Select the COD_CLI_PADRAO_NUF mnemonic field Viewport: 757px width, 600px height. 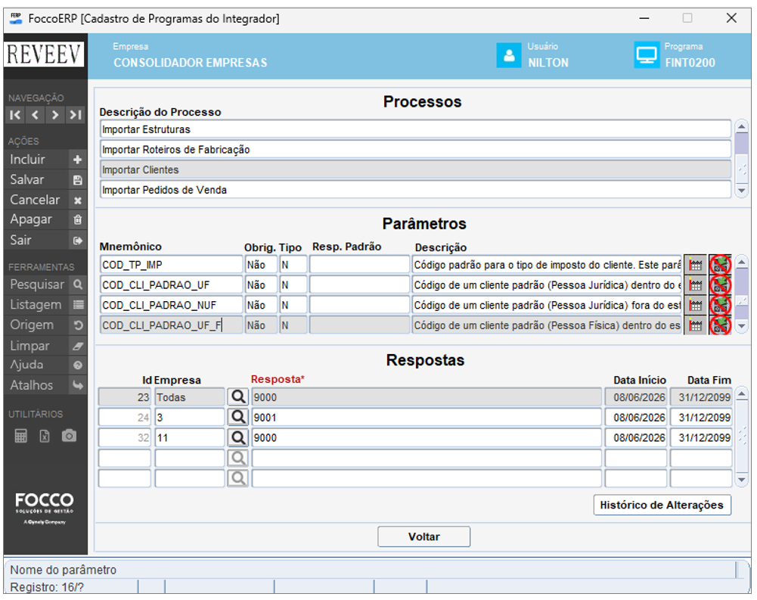click(172, 306)
